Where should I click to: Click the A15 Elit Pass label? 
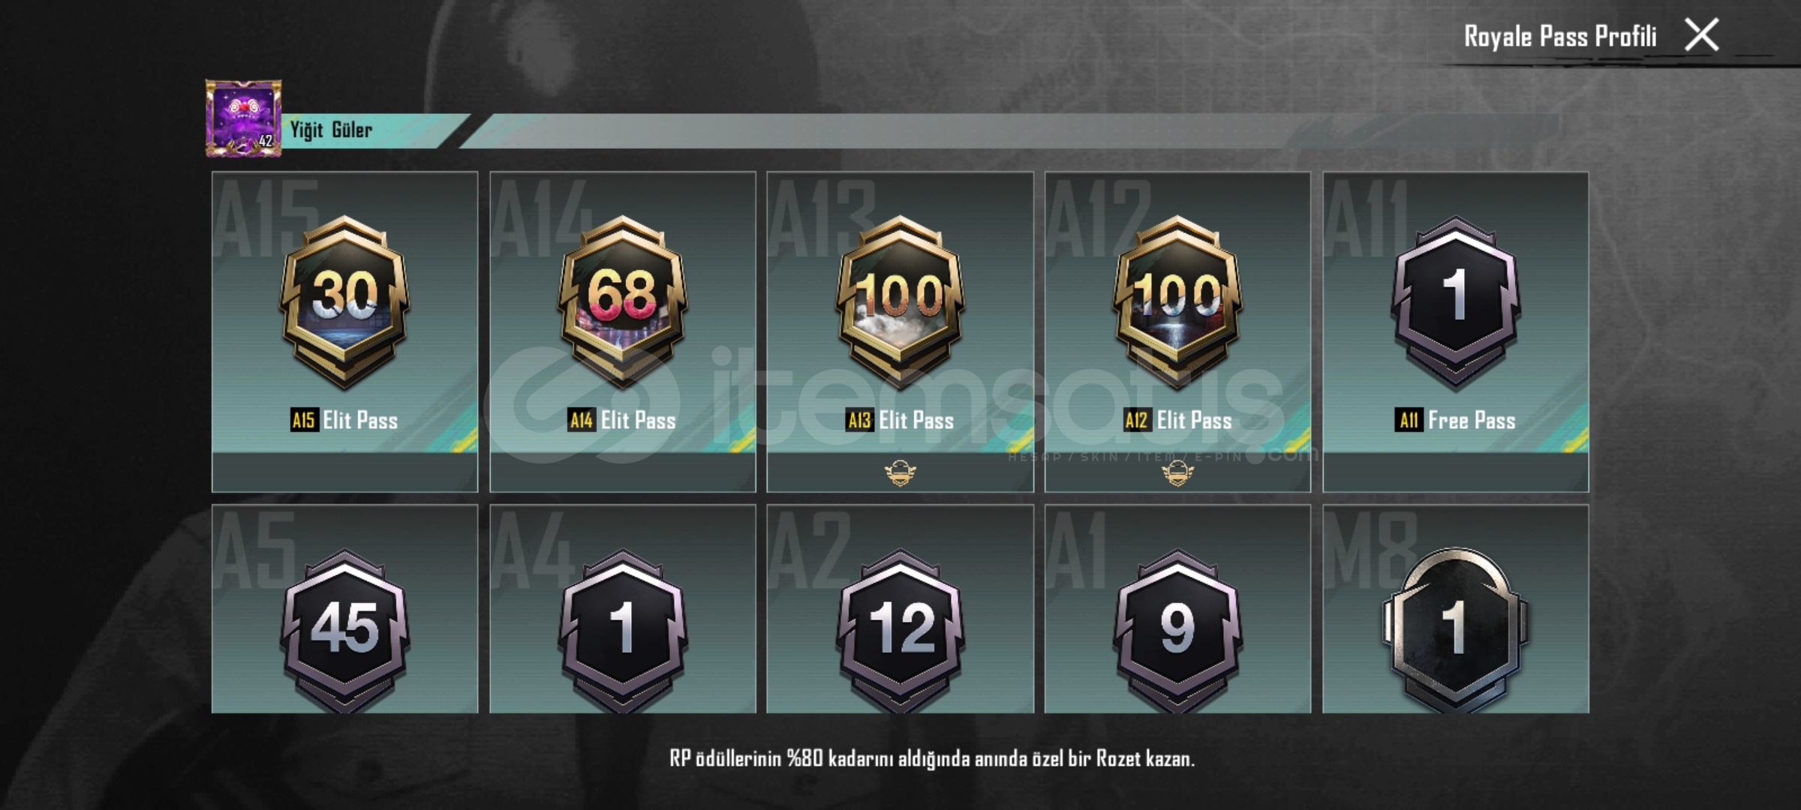[x=344, y=420]
